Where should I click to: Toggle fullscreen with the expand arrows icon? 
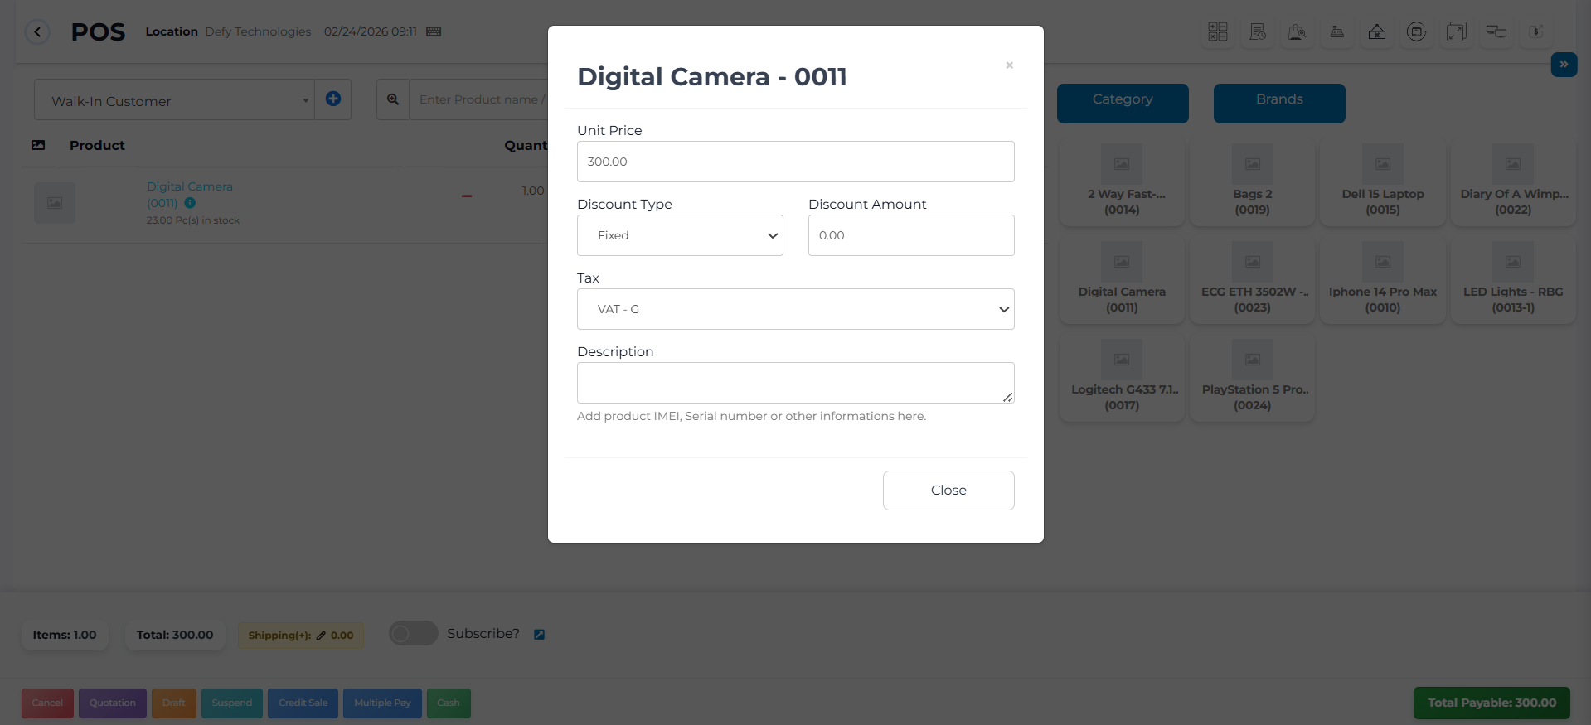1457,32
